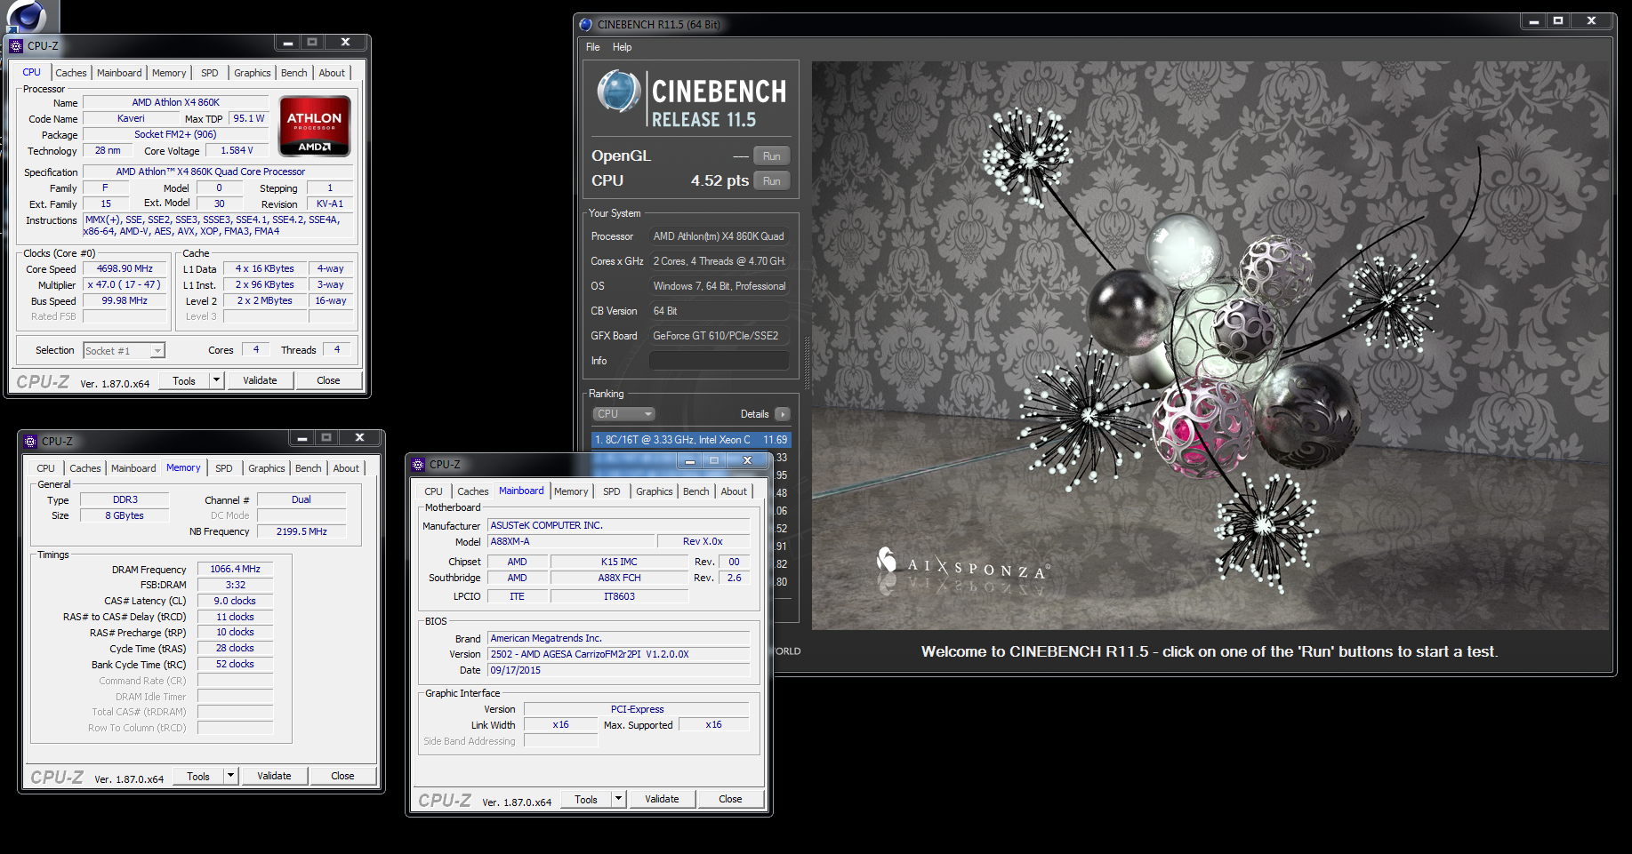
Task: Click Validate in Mainboard CPU-Z window
Action: click(662, 799)
